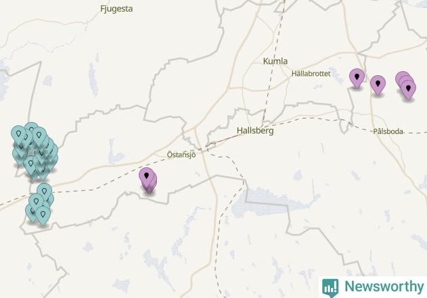Click the Kumla town label

275,61
